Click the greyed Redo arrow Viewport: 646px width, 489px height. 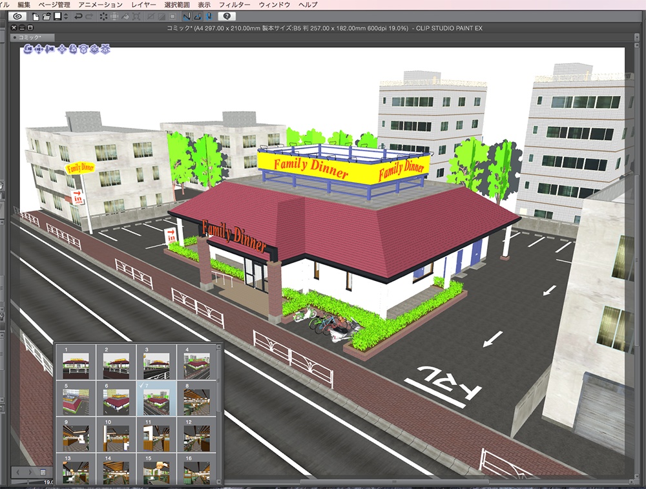click(x=89, y=17)
